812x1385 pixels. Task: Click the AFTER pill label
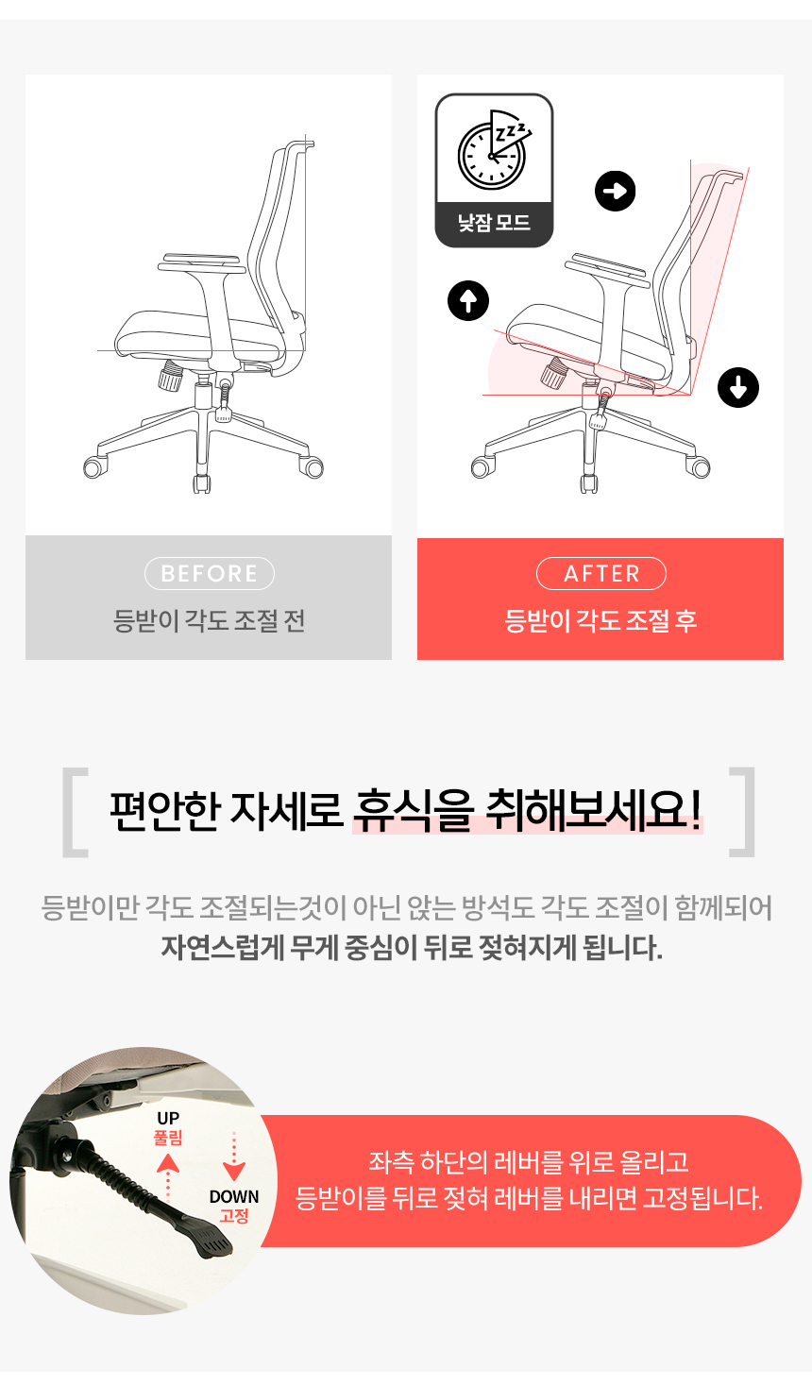point(601,574)
